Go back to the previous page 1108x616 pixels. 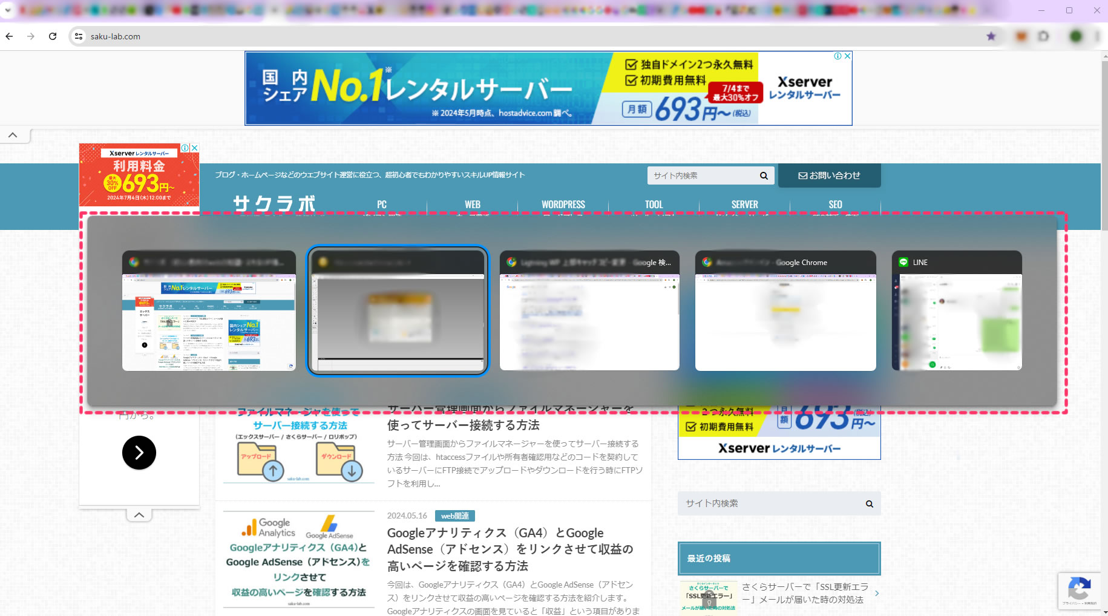coord(9,36)
